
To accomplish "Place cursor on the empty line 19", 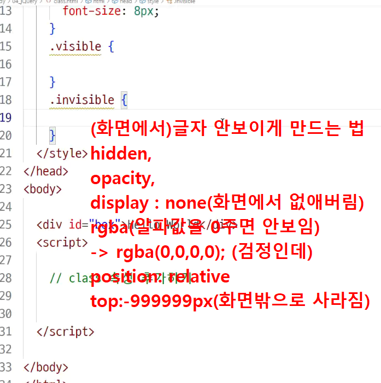I will [202, 117].
